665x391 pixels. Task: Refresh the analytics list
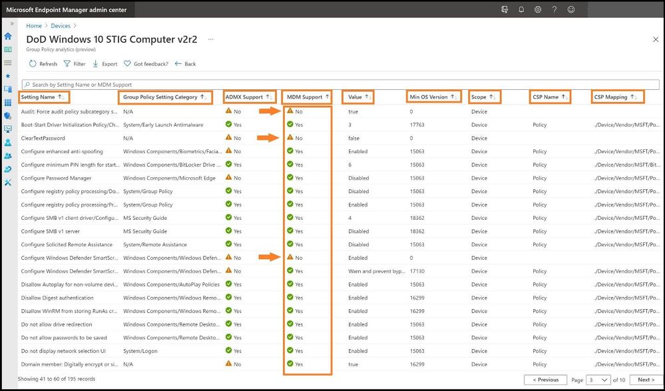pyautogui.click(x=43, y=64)
